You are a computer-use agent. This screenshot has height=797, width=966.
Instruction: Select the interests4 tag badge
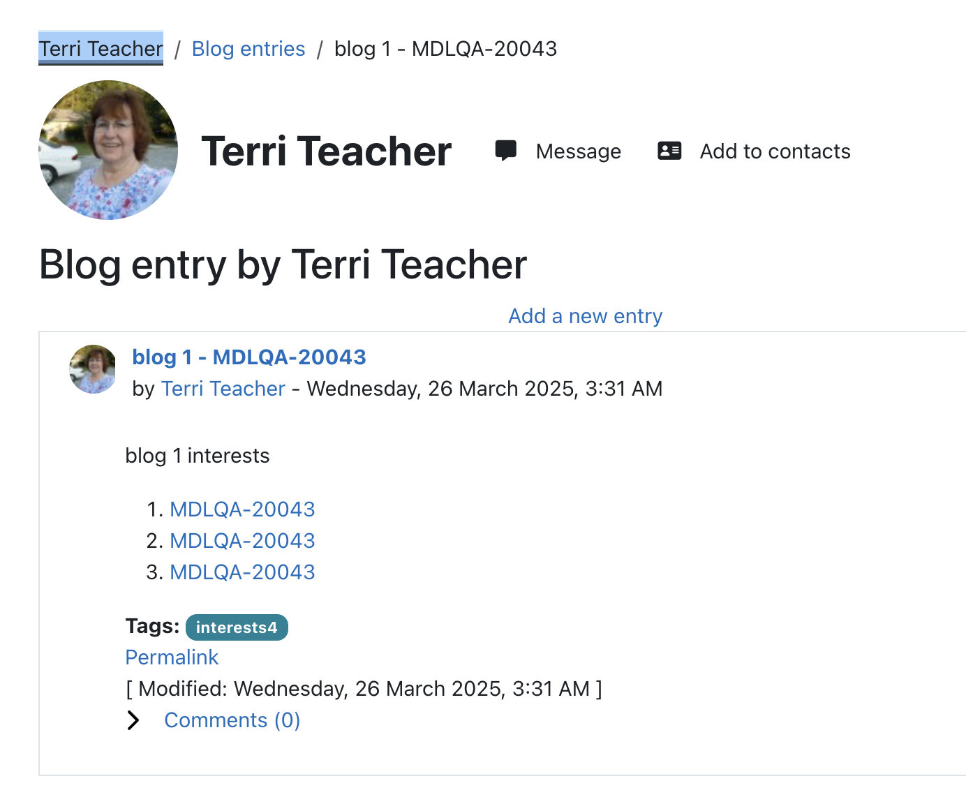237,627
